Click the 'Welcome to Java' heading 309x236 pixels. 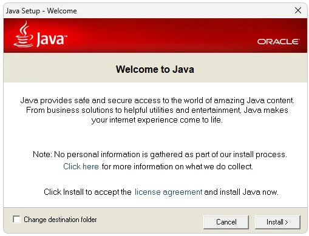tap(155, 69)
